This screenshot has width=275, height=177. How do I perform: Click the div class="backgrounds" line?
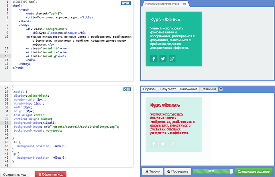pyautogui.click(x=47, y=29)
